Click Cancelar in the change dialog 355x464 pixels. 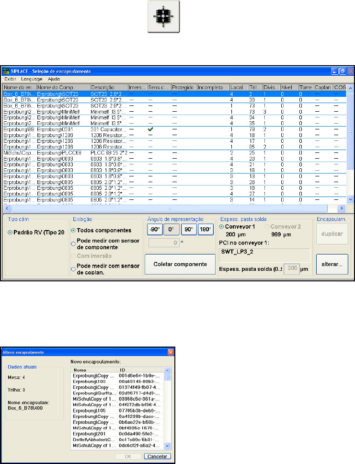click(158, 456)
